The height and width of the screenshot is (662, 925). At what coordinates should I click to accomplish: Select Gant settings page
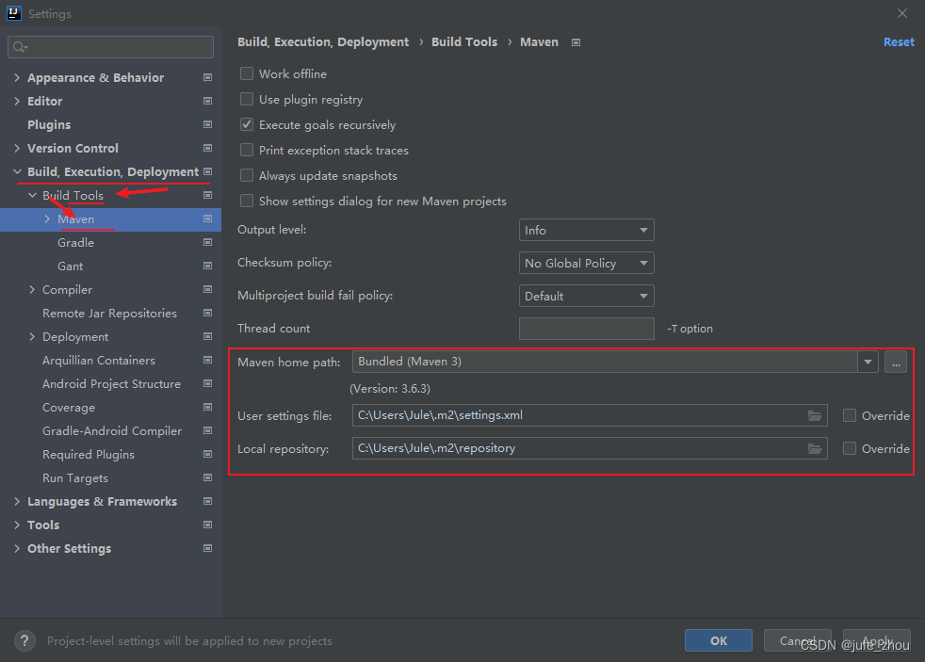click(x=71, y=266)
